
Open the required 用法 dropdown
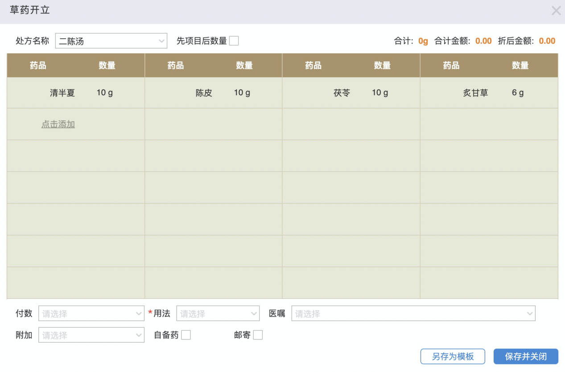(x=218, y=313)
